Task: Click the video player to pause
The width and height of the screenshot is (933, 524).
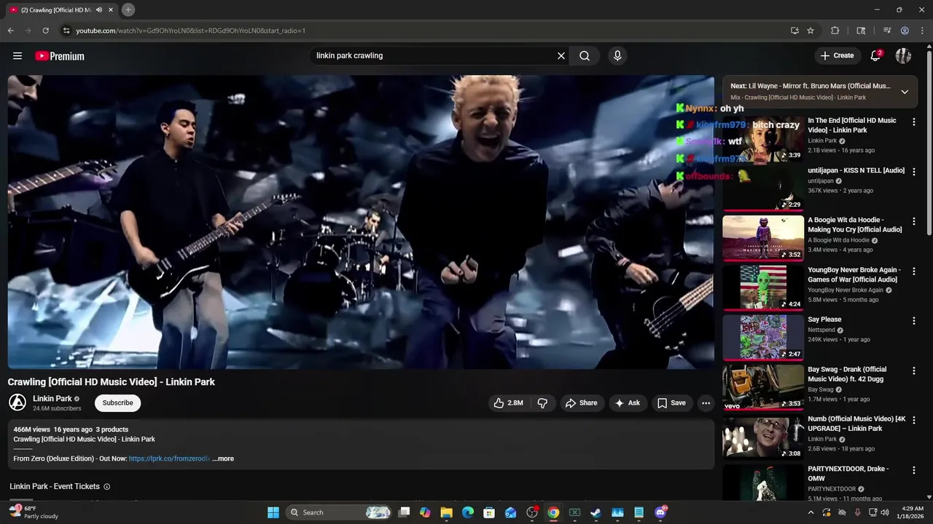Action: (361, 222)
